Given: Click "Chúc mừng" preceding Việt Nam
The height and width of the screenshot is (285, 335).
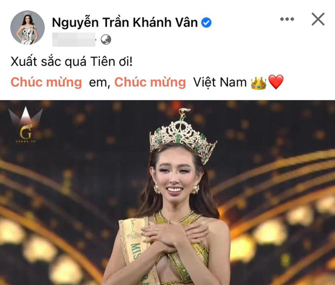Looking at the screenshot, I should [x=150, y=82].
